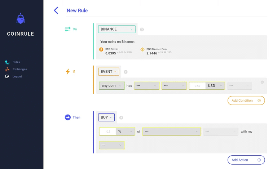Open the BUY action dropdown
Screen dimensions: 277x169
106,117
